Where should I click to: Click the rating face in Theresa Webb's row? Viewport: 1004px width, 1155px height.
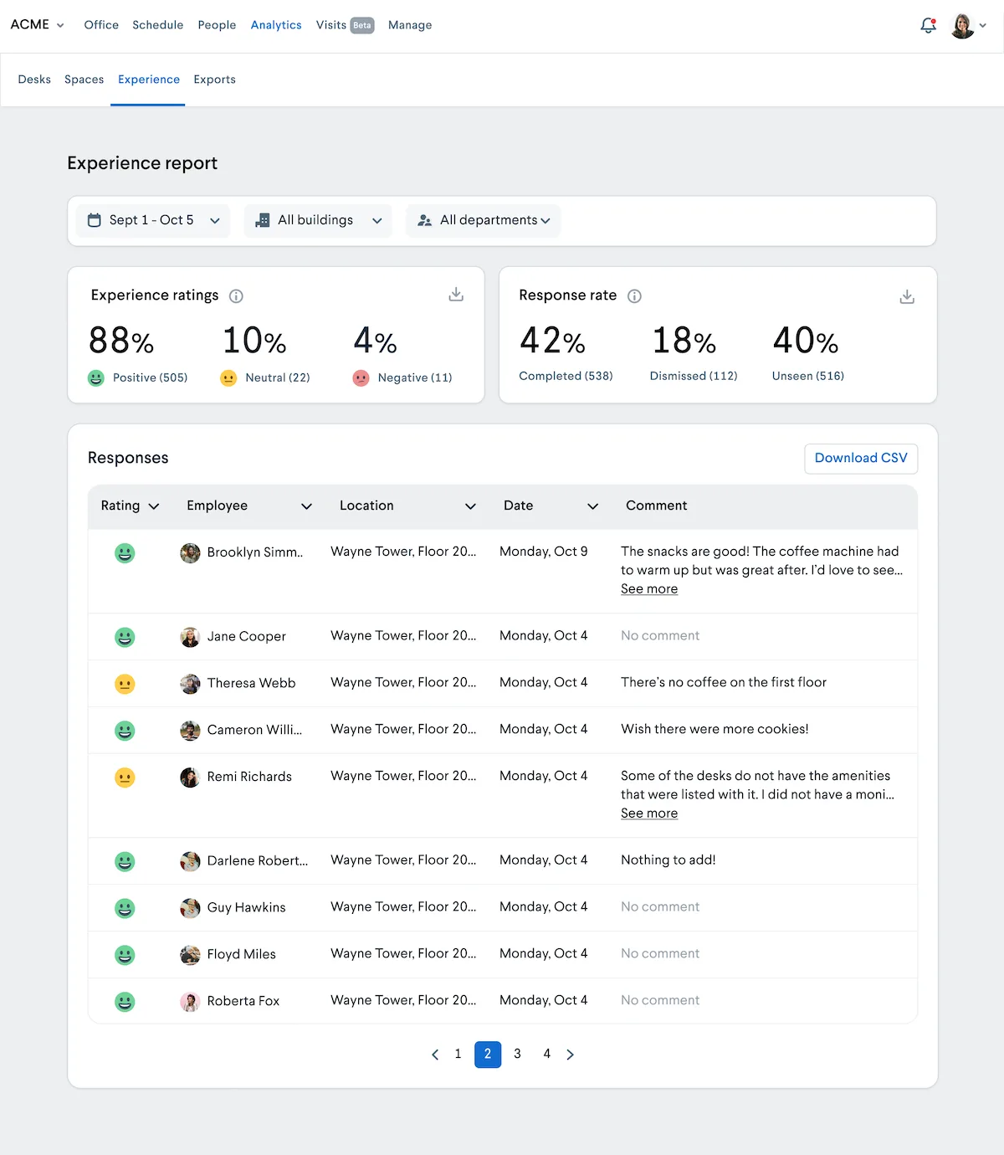point(125,684)
